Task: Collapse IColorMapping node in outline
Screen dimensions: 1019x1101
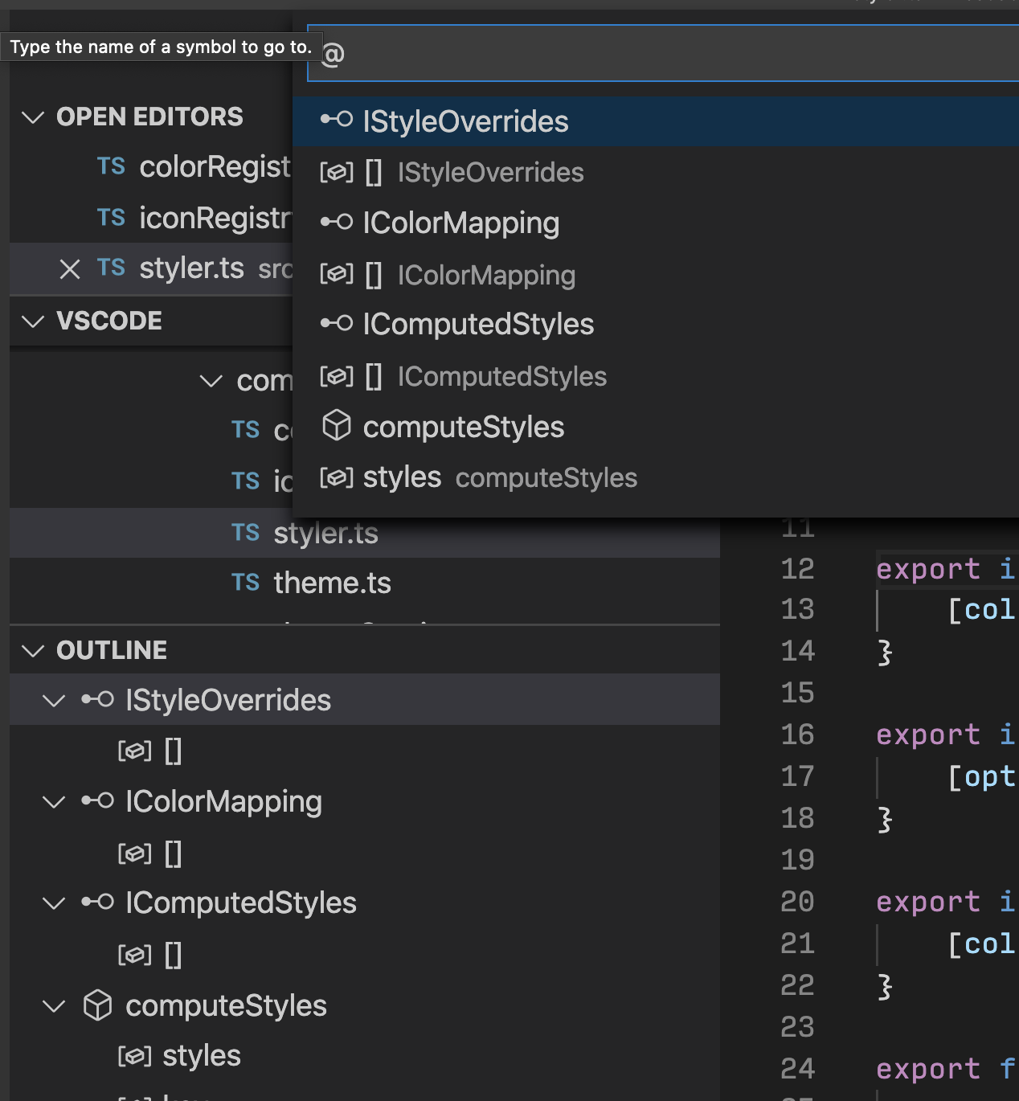Action: 54,802
